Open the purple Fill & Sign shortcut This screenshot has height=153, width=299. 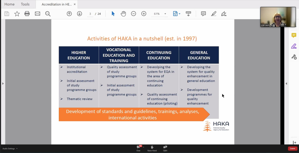[x=294, y=46]
